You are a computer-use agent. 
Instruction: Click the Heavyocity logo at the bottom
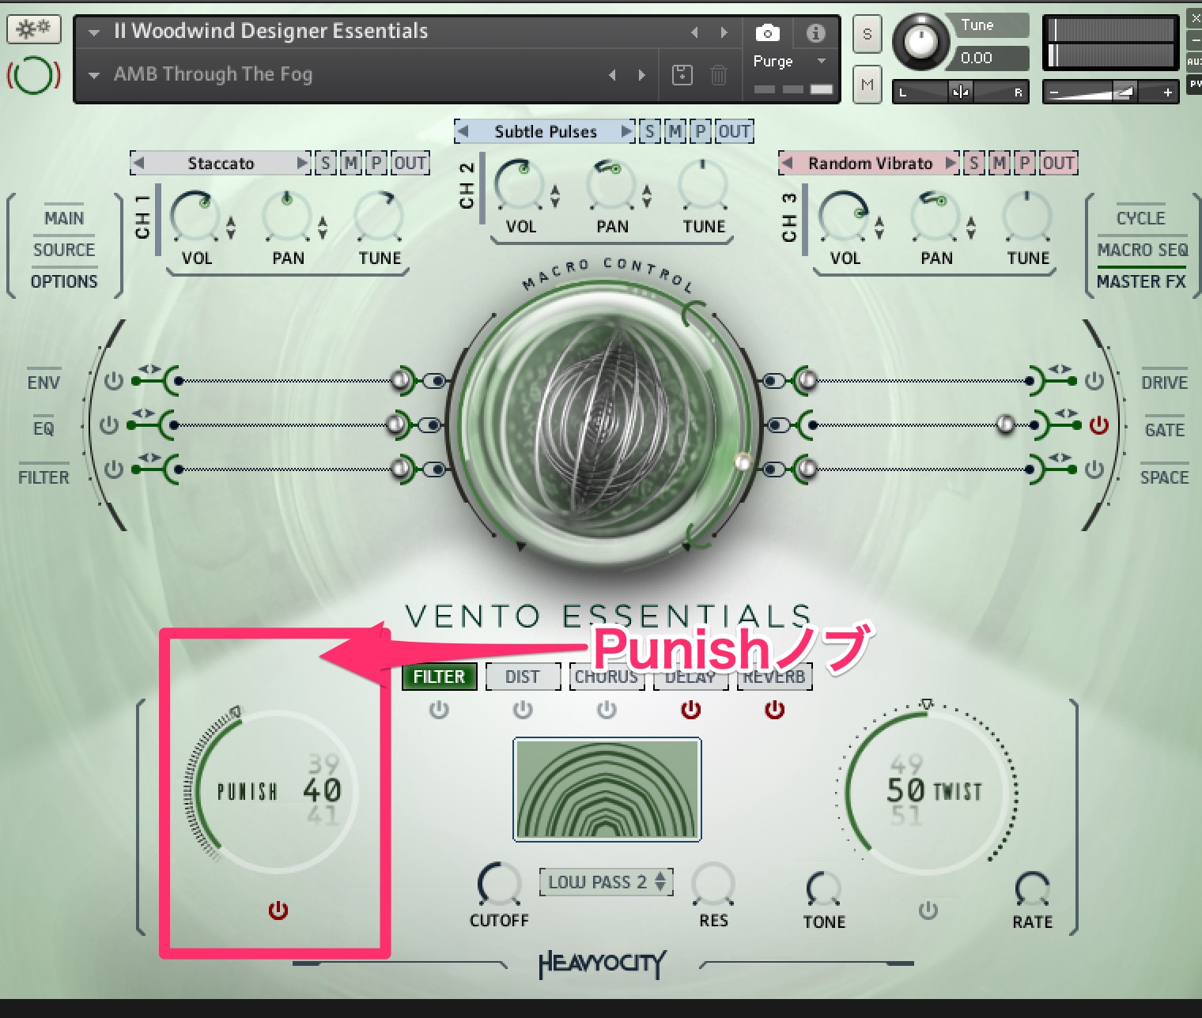[601, 965]
